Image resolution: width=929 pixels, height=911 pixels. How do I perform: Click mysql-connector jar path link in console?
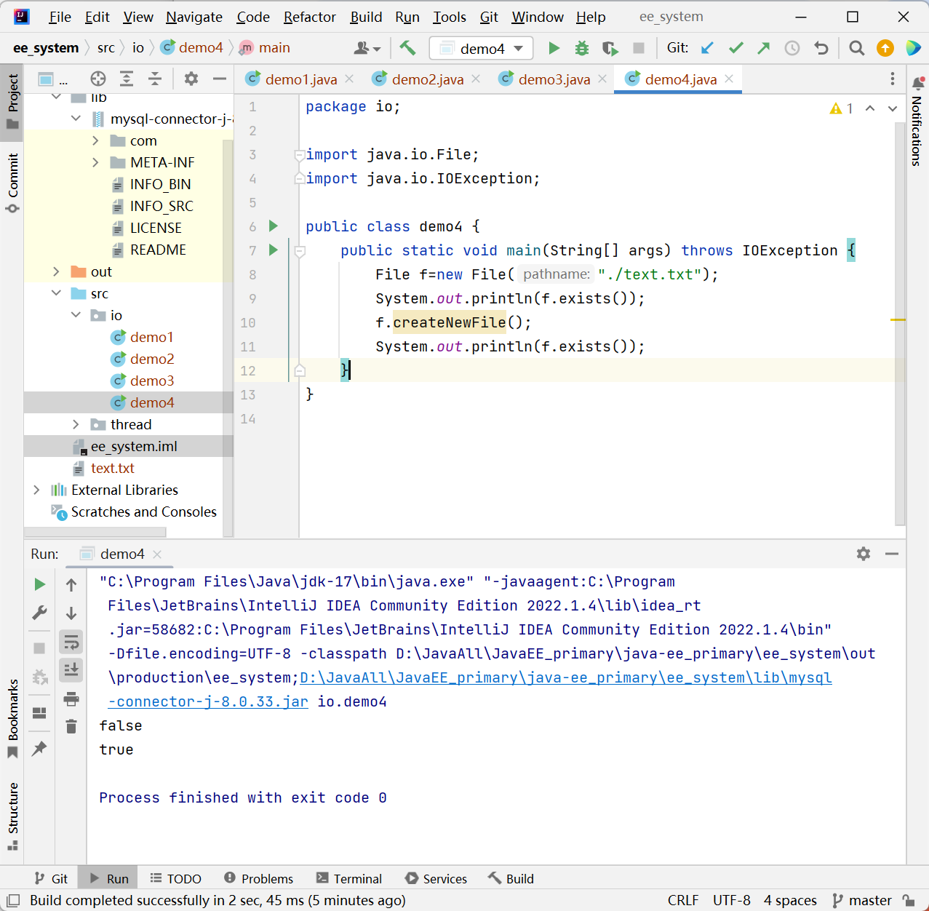point(566,677)
